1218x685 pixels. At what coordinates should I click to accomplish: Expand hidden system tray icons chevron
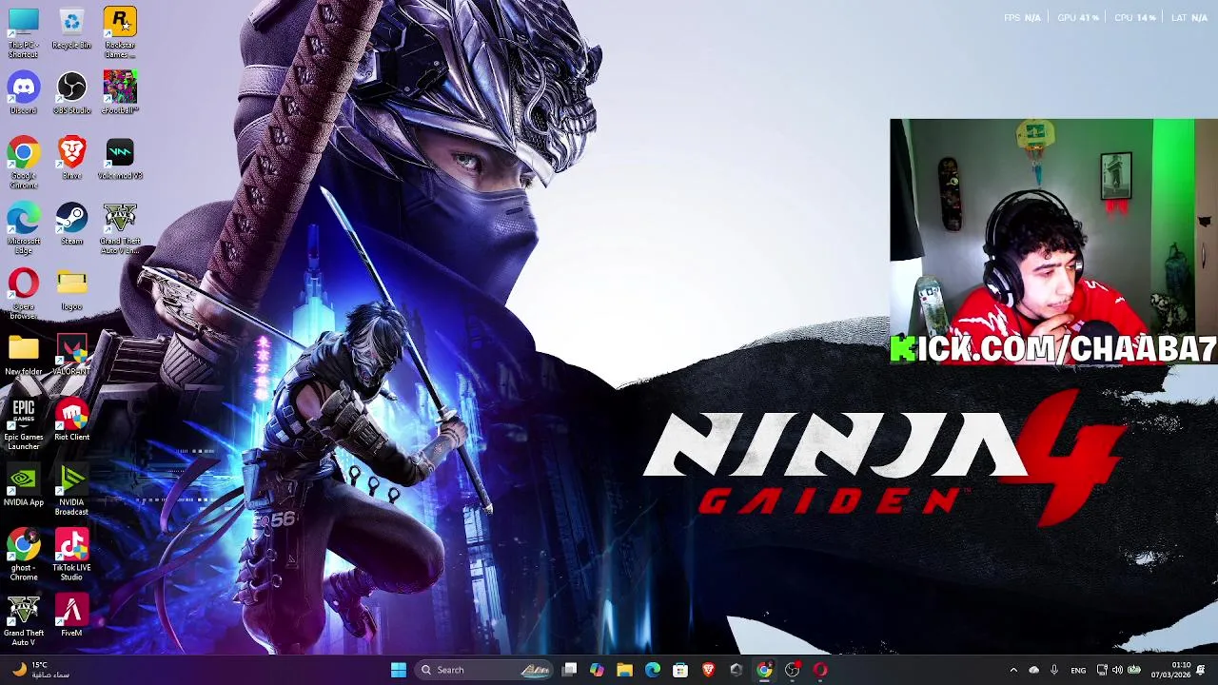(1013, 670)
